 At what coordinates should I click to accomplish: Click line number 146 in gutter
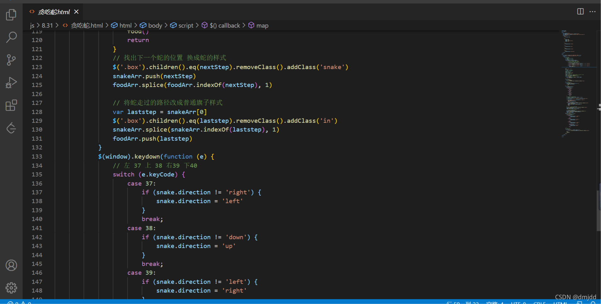[x=37, y=273]
